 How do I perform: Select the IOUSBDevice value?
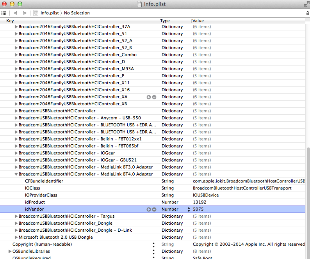206,195
